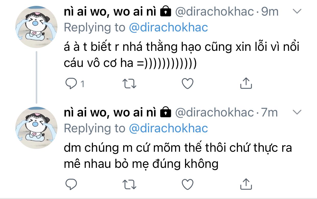This screenshot has width=317, height=199.
Task: Open the 9m timestamp of the first tweet
Action: coord(270,12)
